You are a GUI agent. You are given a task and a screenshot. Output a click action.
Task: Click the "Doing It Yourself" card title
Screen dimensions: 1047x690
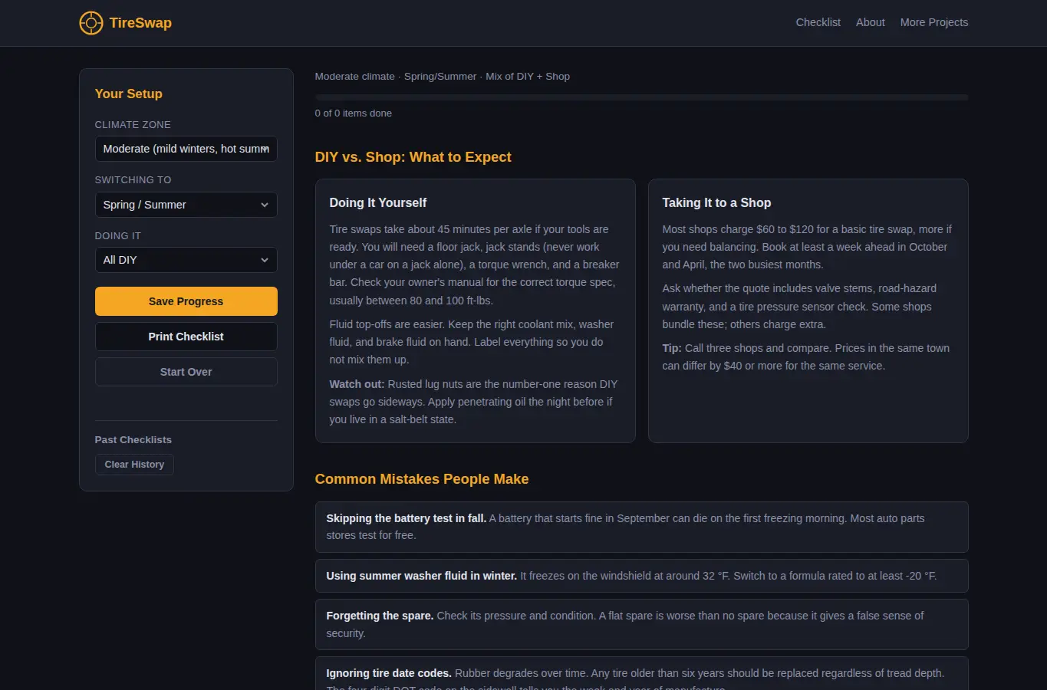tap(377, 202)
